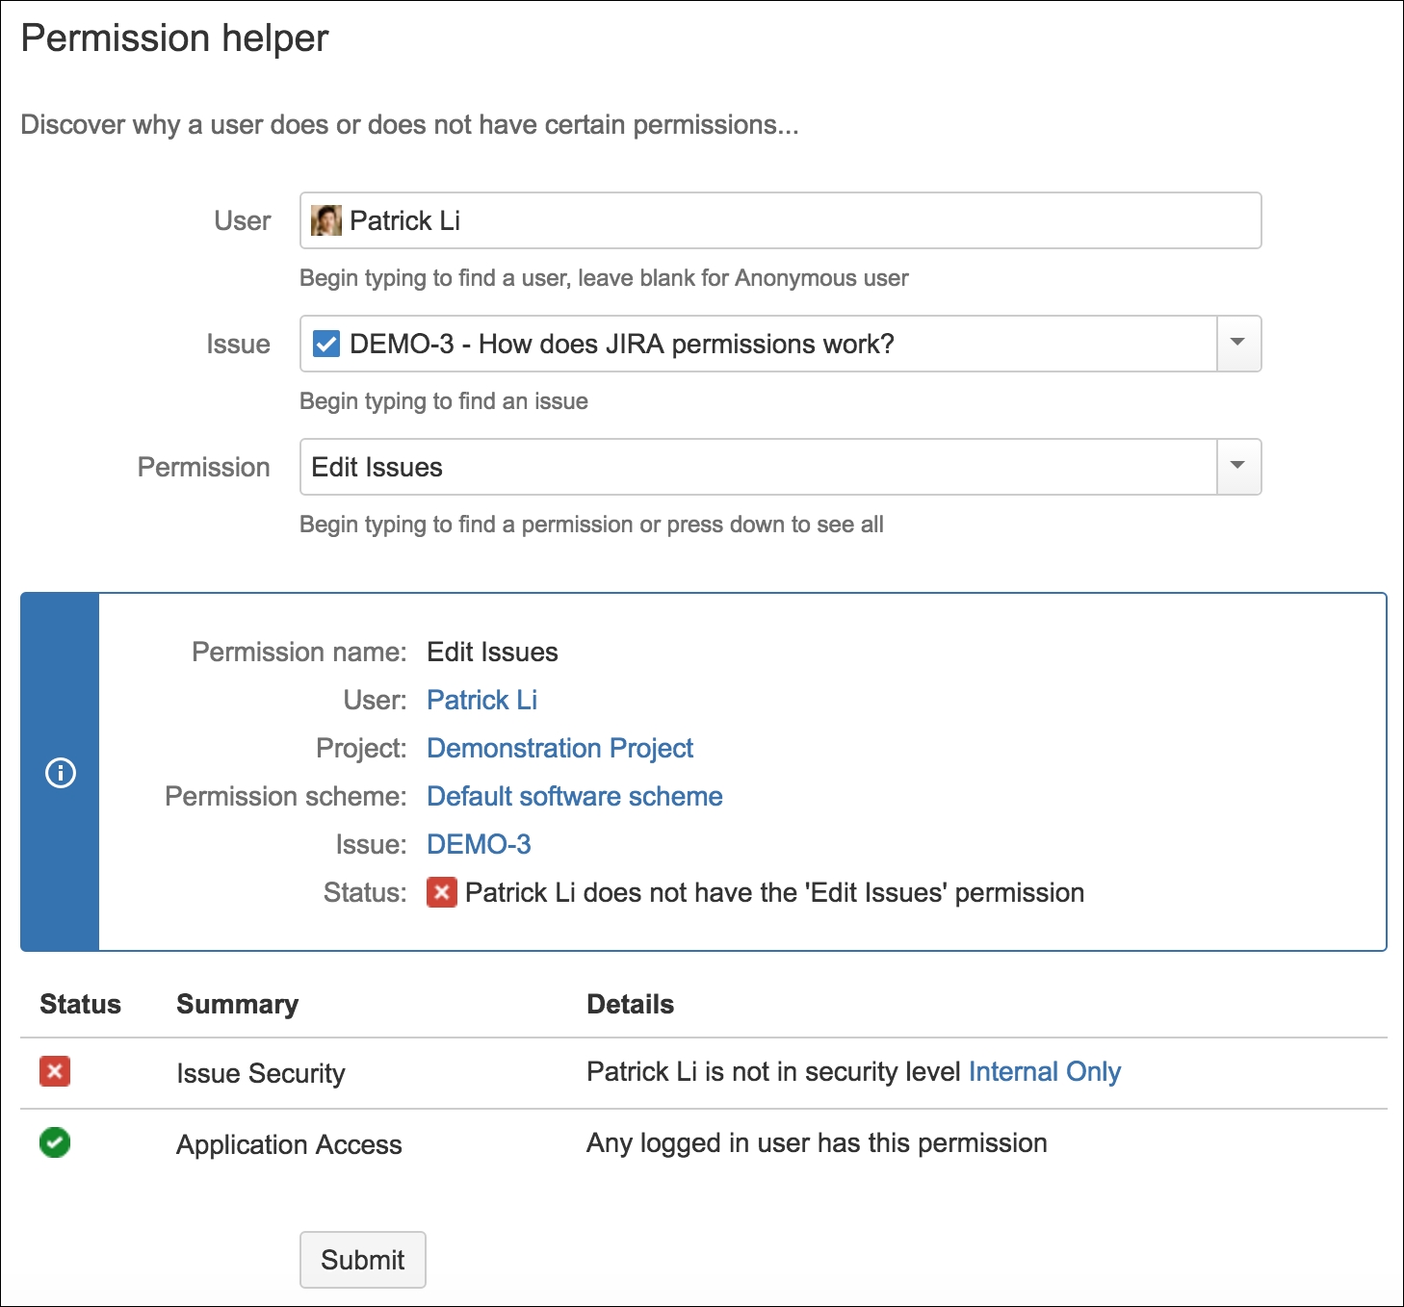
Task: Click the blue issue type icon beside DEMO-3
Action: pyautogui.click(x=326, y=344)
